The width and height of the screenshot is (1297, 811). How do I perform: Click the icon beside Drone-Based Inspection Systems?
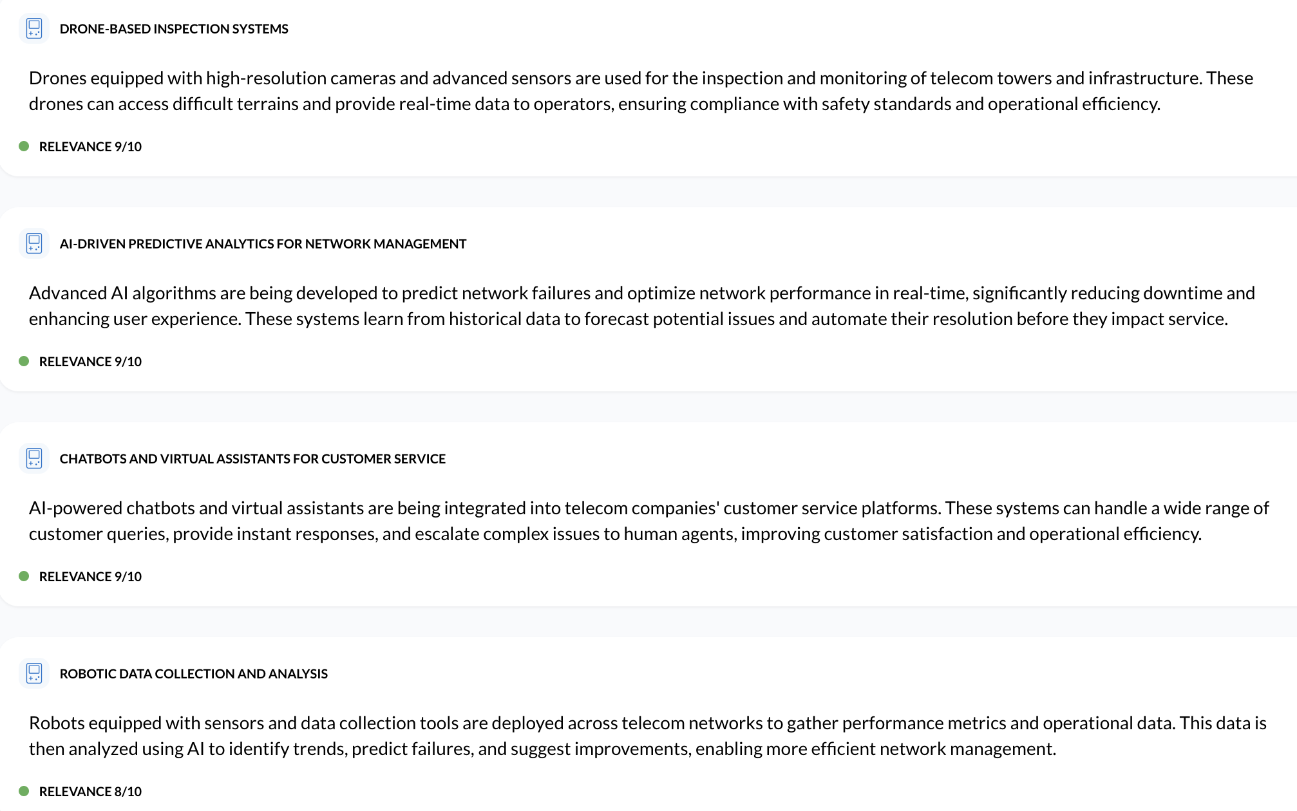pos(34,29)
